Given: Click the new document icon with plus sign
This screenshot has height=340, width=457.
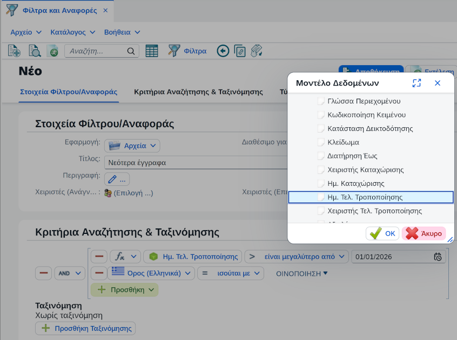Looking at the screenshot, I should coord(14,51).
